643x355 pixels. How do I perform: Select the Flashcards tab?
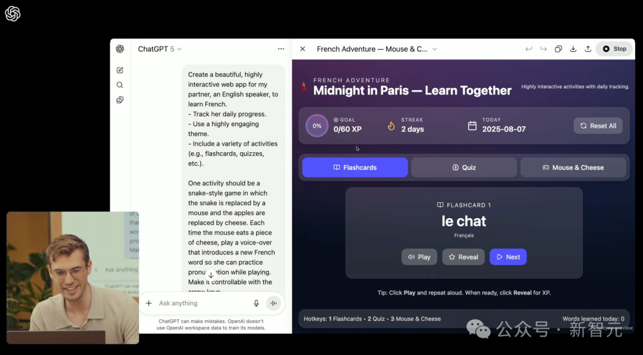(355, 168)
